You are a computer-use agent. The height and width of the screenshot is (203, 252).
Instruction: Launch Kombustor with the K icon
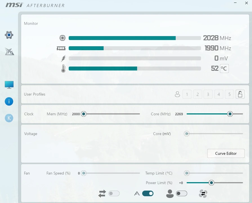tap(9, 118)
